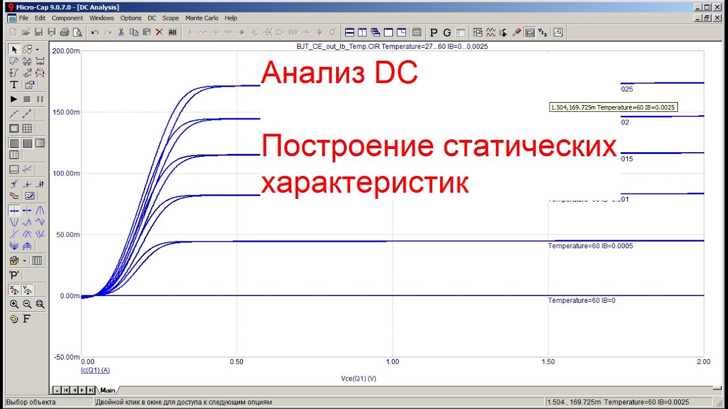Click the red X delete icon
The height and width of the screenshot is (409, 728).
159,32
